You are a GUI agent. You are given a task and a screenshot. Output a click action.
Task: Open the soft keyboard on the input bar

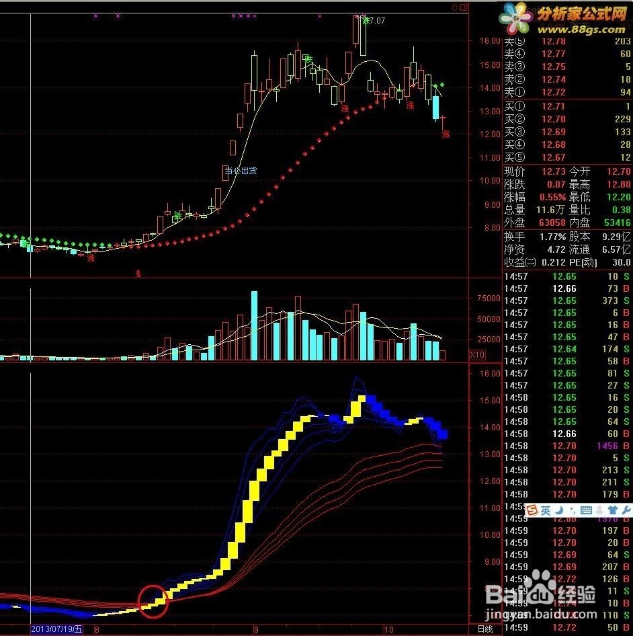click(x=585, y=510)
